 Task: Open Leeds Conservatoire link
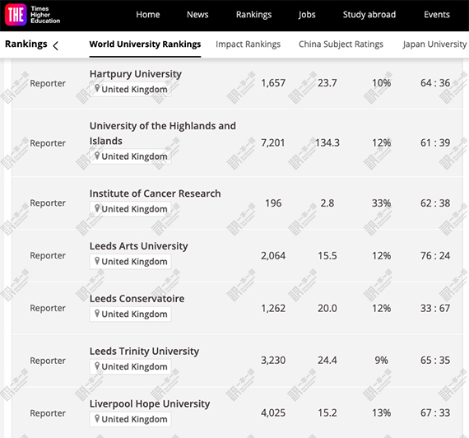[137, 299]
